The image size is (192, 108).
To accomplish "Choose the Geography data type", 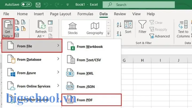I will point(95,29).
